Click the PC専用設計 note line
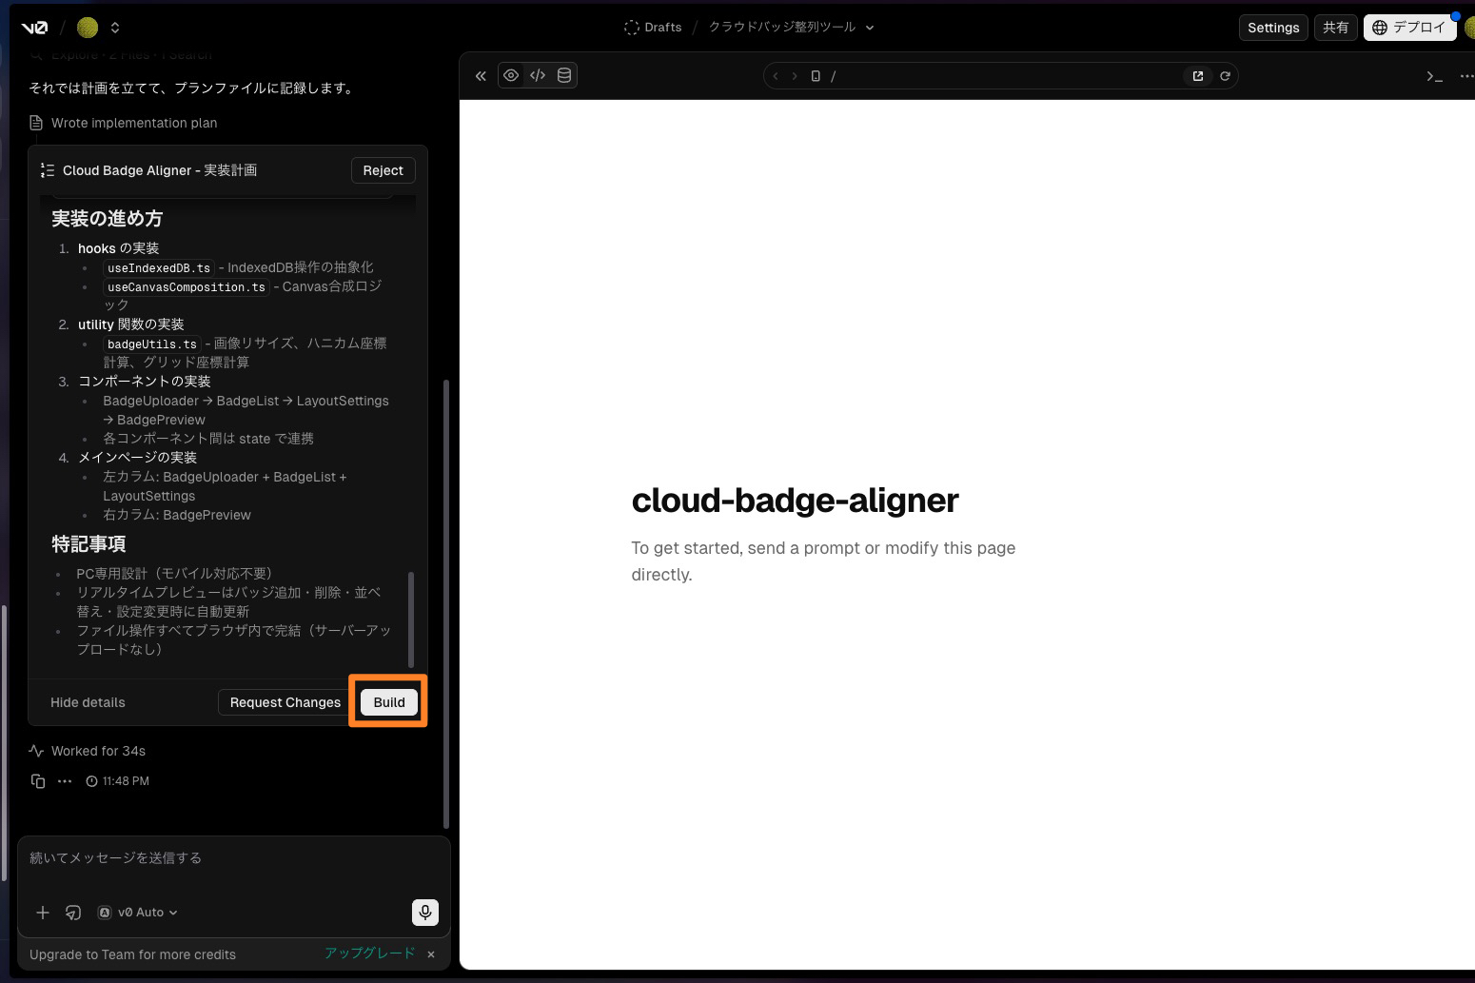Image resolution: width=1475 pixels, height=983 pixels. pos(174,574)
